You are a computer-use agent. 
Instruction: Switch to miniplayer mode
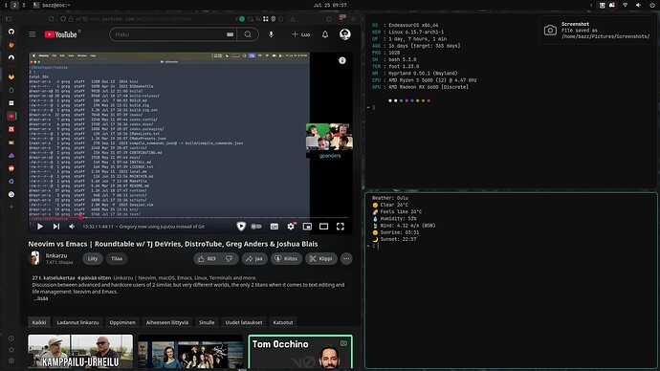(x=307, y=227)
